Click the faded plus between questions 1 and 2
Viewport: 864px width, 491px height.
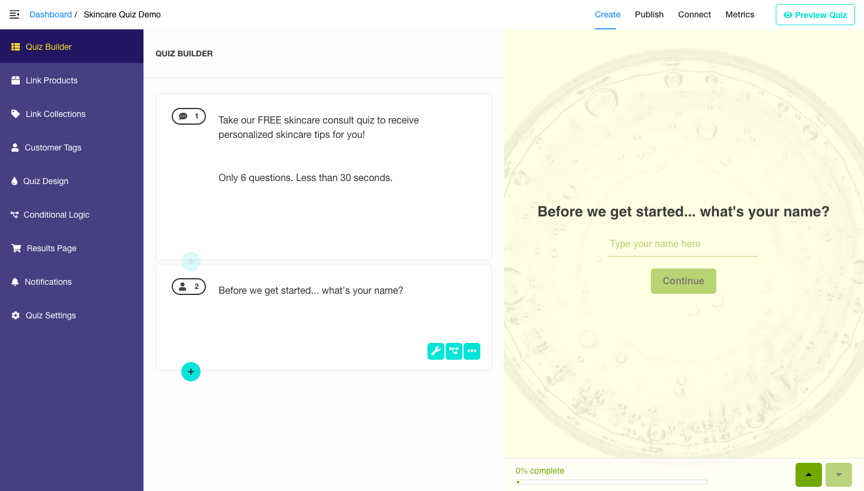[191, 261]
